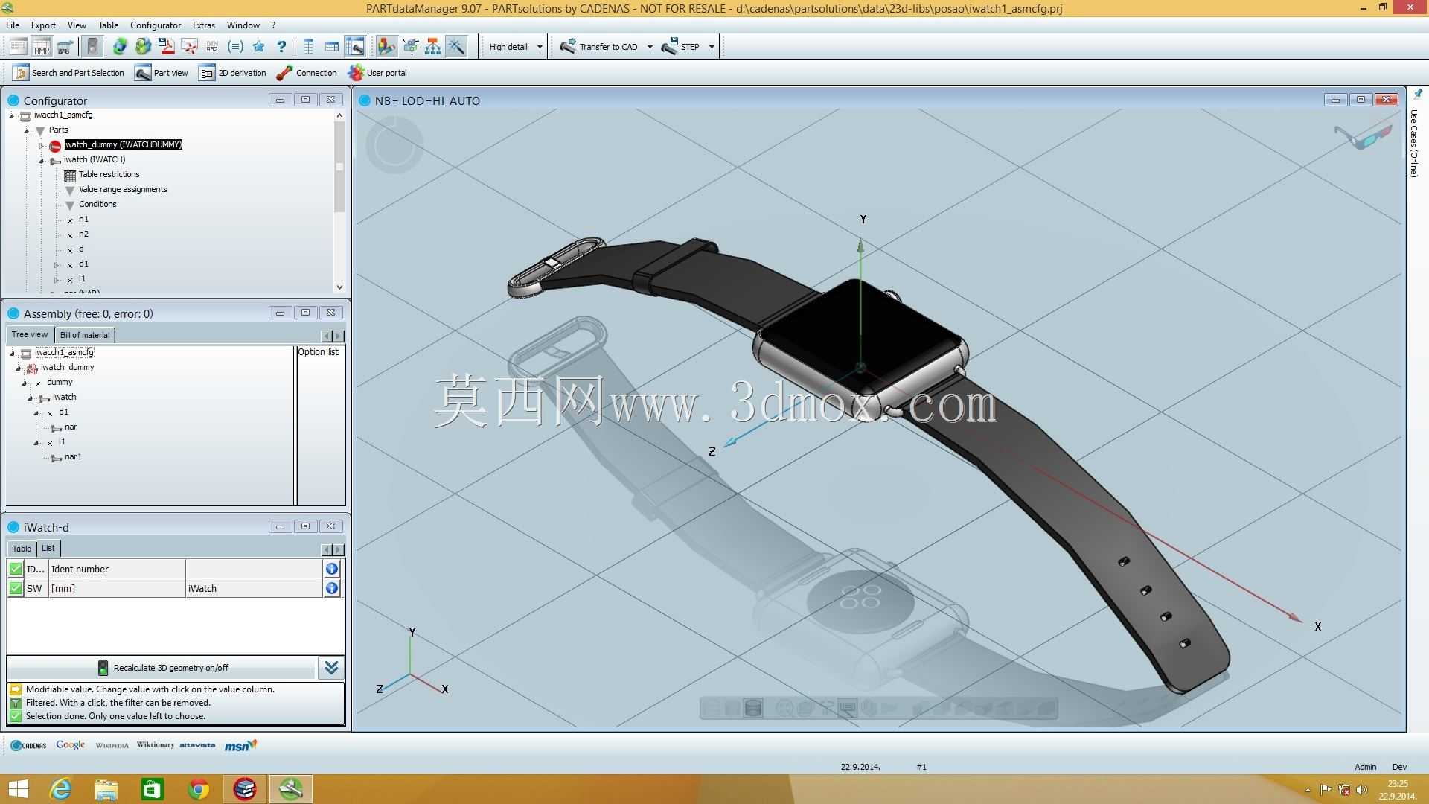This screenshot has width=1429, height=804.
Task: Click the Table restrictions grid icon
Action: (x=70, y=175)
